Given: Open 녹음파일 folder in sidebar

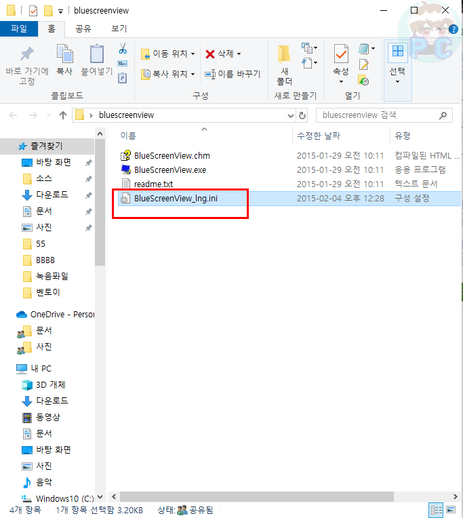Looking at the screenshot, I should 52,276.
